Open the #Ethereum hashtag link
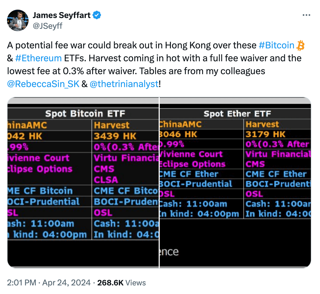Screen dimensions: 320x294 38,58
